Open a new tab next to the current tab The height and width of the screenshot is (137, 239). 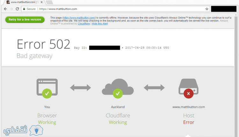point(49,2)
